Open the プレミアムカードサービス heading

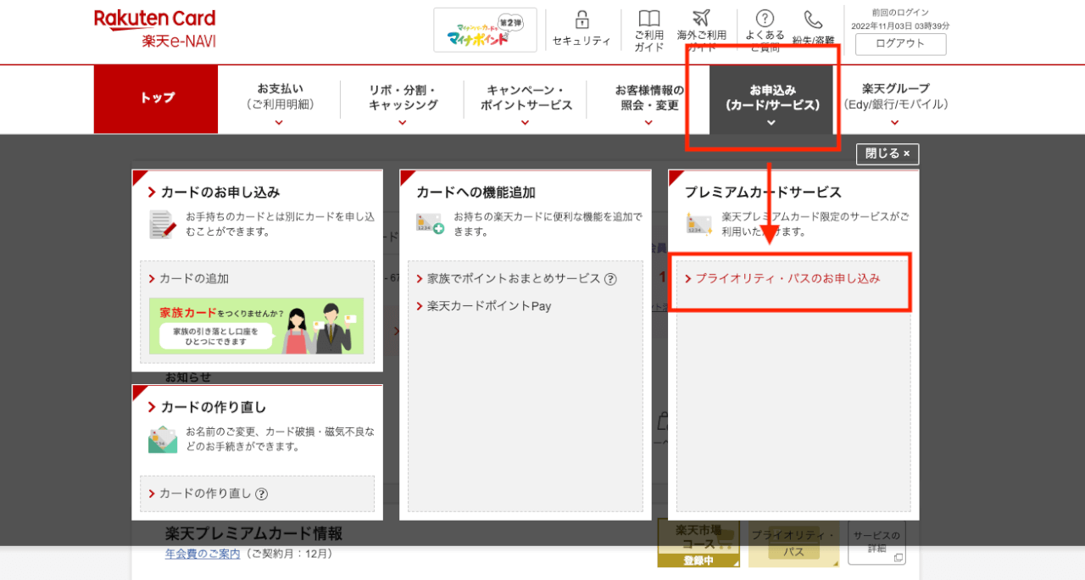coord(763,192)
